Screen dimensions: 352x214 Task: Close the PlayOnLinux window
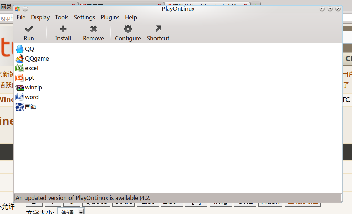pos(338,9)
